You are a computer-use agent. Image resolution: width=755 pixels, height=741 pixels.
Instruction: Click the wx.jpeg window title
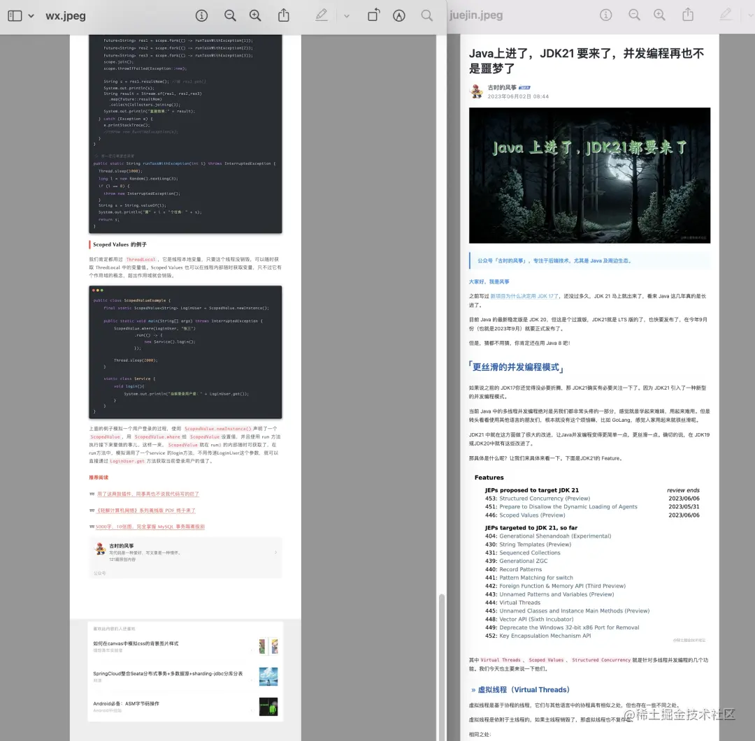(66, 16)
